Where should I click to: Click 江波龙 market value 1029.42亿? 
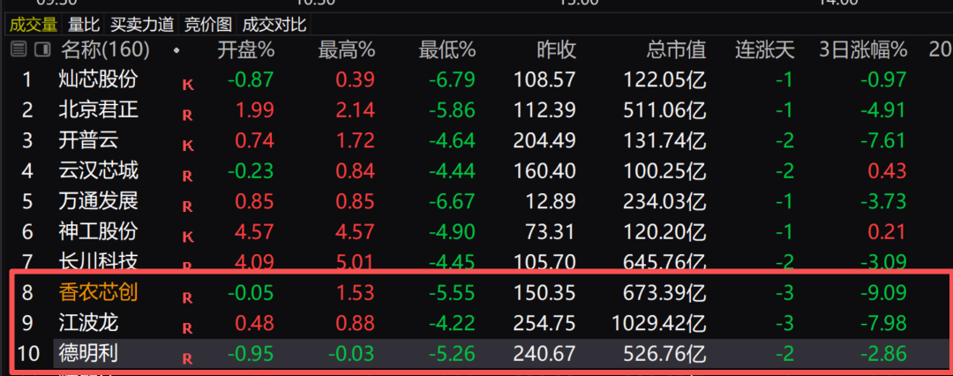(660, 324)
